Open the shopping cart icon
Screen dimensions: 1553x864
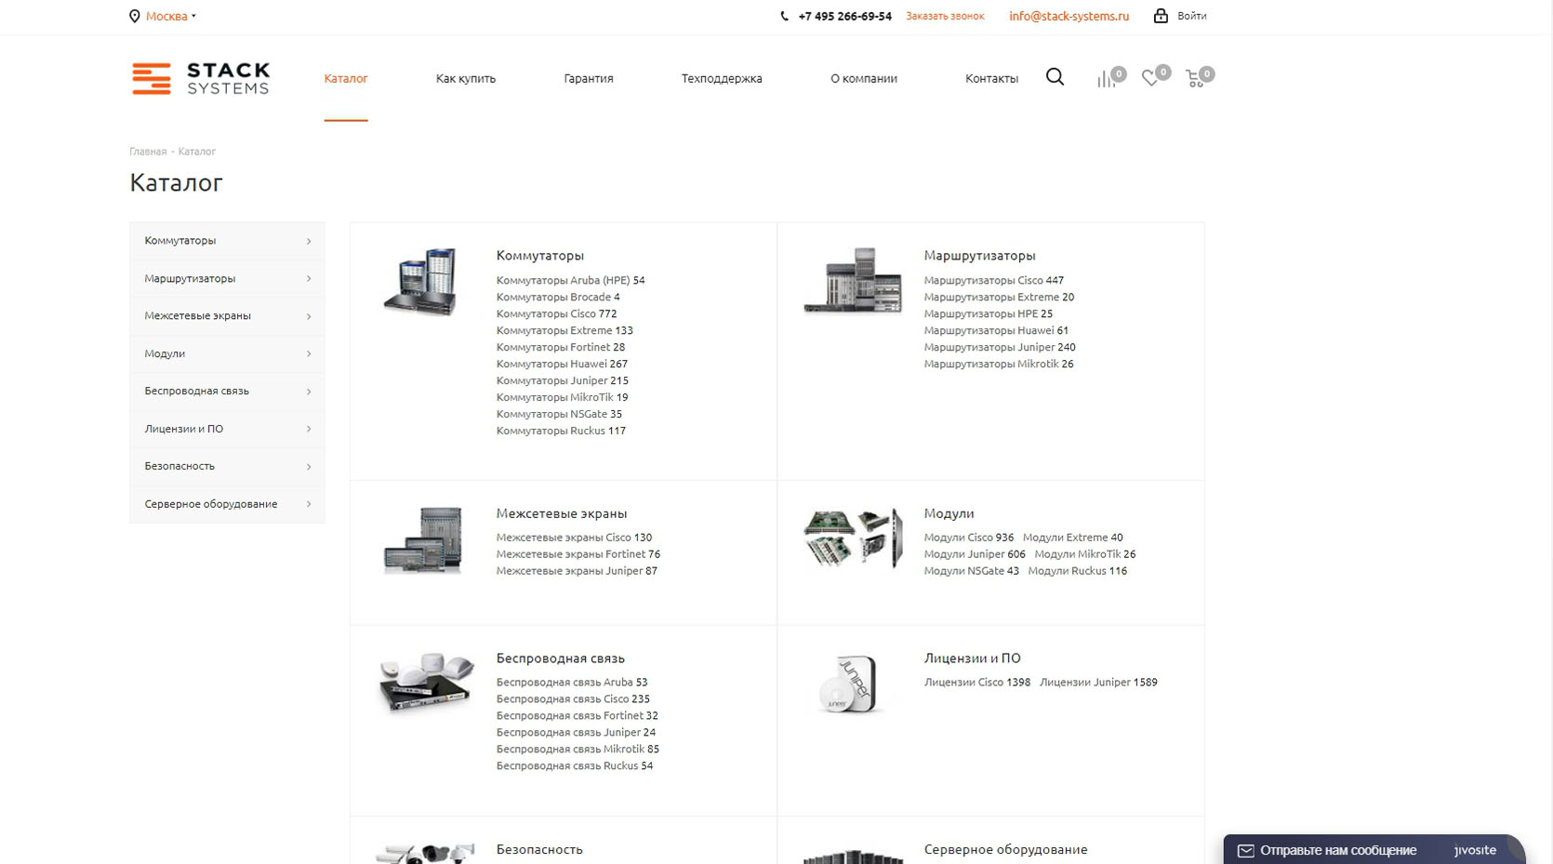pyautogui.click(x=1195, y=79)
